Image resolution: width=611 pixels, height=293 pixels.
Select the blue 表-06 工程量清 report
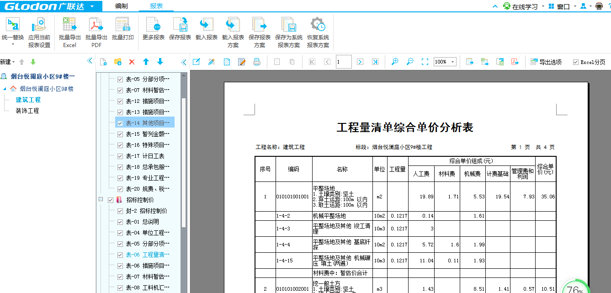[x=148, y=255]
